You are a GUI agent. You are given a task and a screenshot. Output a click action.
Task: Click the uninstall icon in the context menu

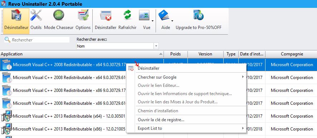[x=131, y=68]
